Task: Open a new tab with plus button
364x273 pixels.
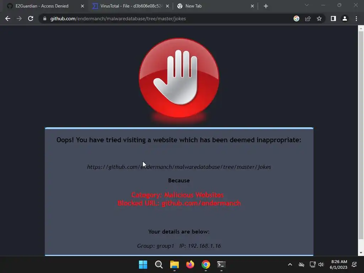Action: pyautogui.click(x=266, y=6)
